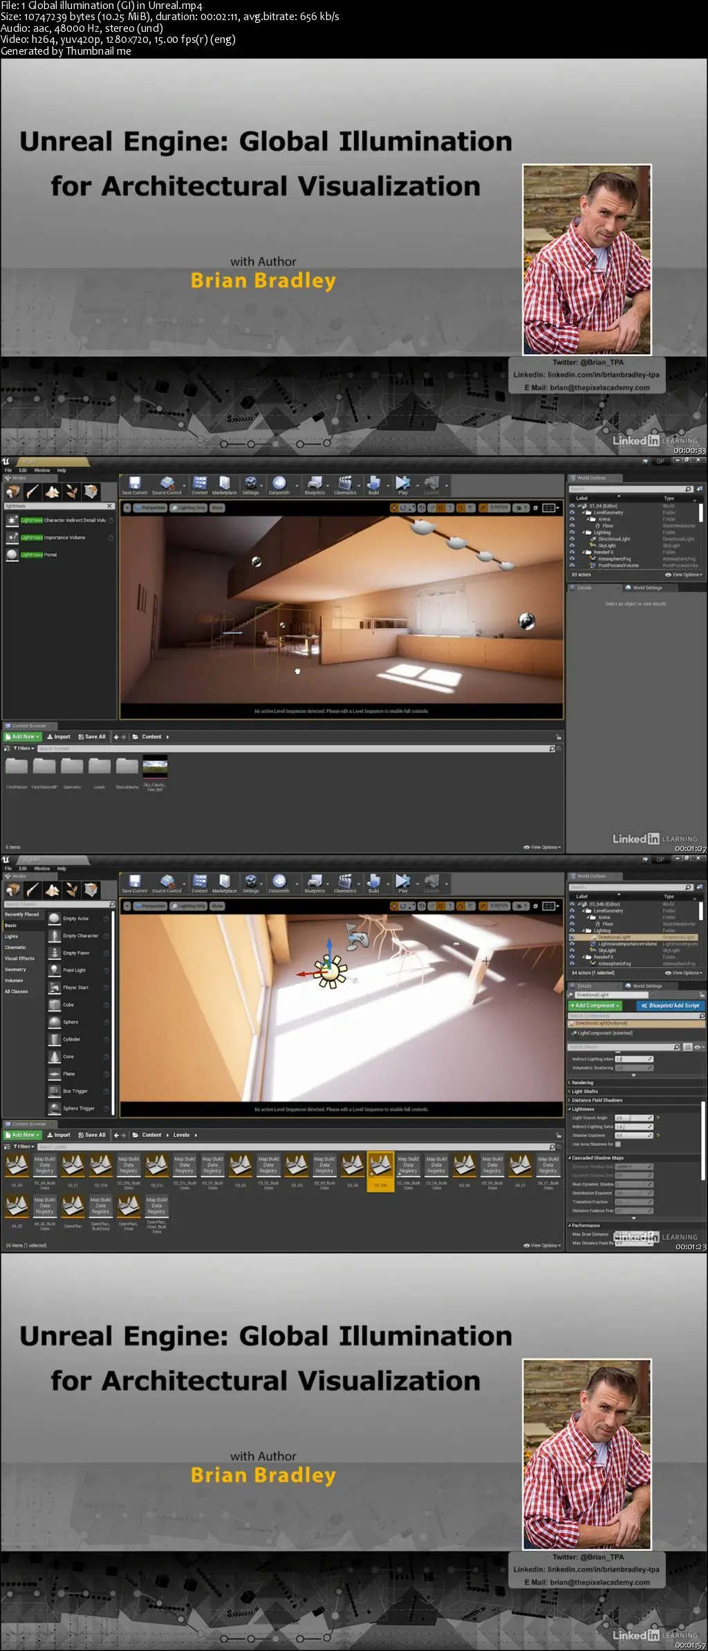Enable the Use Area Shadows checkbox
The height and width of the screenshot is (1651, 708).
click(618, 1144)
